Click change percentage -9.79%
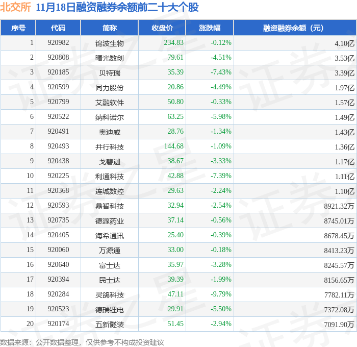 point(221,294)
